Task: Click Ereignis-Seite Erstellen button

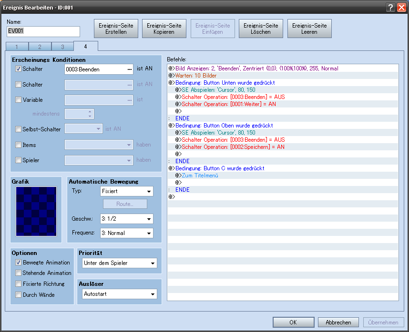Action: (x=116, y=29)
